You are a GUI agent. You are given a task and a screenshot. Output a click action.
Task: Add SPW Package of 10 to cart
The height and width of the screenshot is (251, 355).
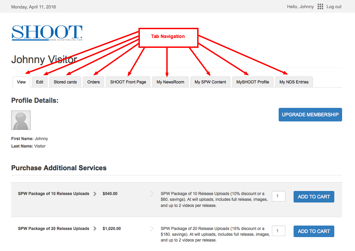click(x=314, y=197)
